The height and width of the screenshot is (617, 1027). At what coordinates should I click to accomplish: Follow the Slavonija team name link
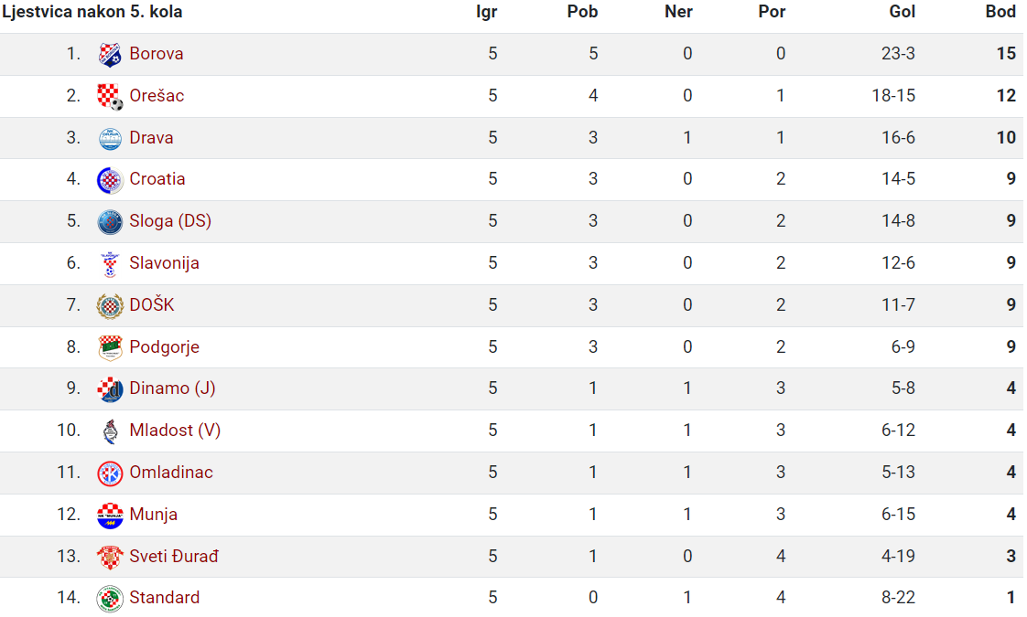pos(164,263)
